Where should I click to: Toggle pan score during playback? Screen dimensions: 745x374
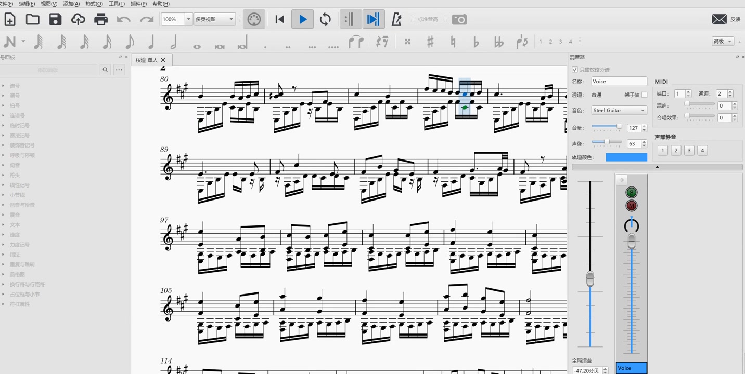373,20
